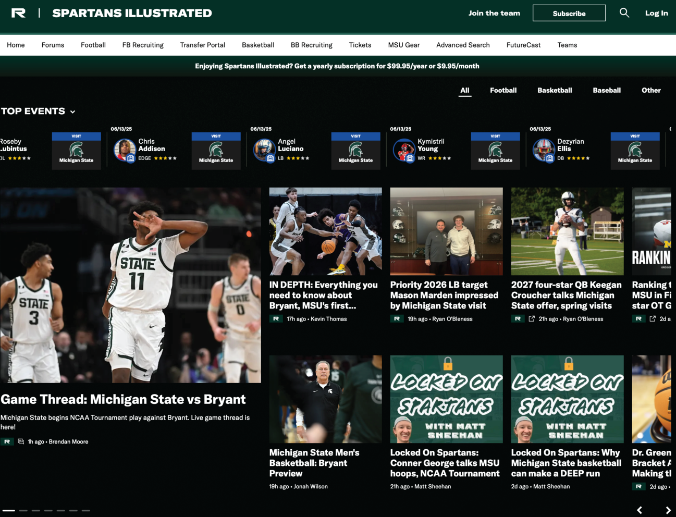676x517 pixels.
Task: Click the Rivals R logo in header
Action: pyautogui.click(x=18, y=13)
